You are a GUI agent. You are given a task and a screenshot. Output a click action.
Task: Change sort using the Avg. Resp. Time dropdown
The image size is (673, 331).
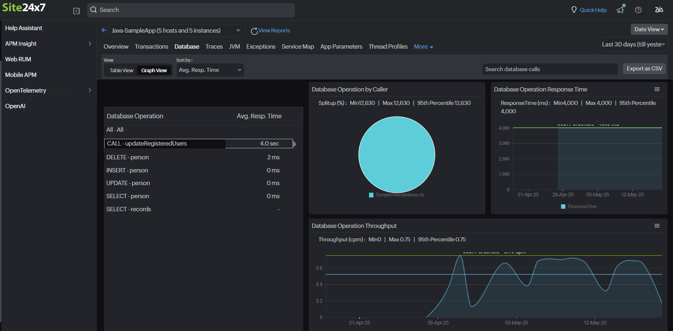(210, 70)
